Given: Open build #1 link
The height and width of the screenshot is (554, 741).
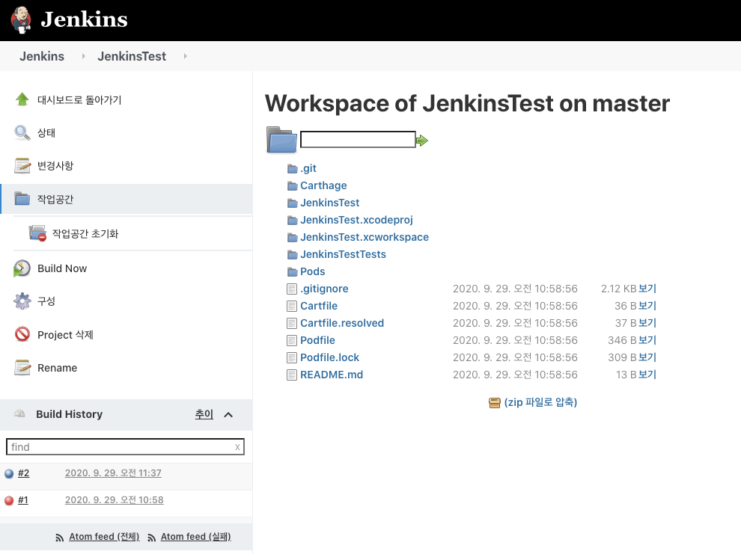Looking at the screenshot, I should click(23, 500).
